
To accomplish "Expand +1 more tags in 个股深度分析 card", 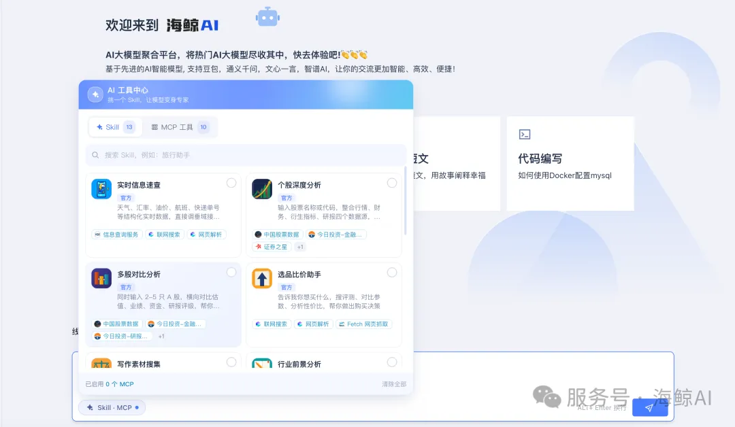I will coord(300,247).
